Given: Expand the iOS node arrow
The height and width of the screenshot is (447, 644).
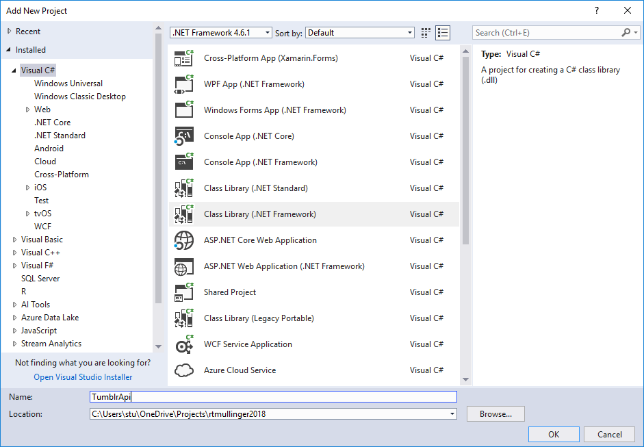Looking at the screenshot, I should click(x=27, y=188).
